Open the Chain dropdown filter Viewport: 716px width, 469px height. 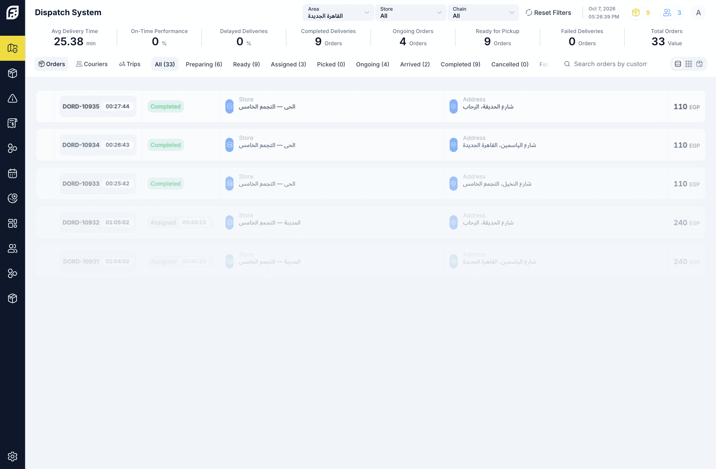pyautogui.click(x=483, y=13)
